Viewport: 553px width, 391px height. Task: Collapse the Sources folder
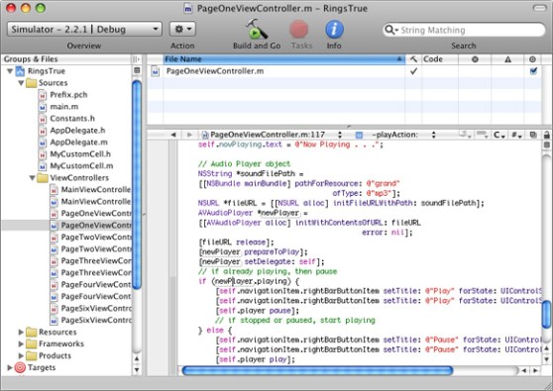coord(21,83)
